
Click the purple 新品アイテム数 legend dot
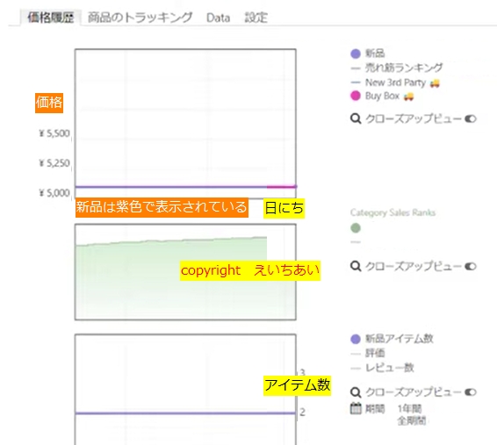click(x=356, y=339)
